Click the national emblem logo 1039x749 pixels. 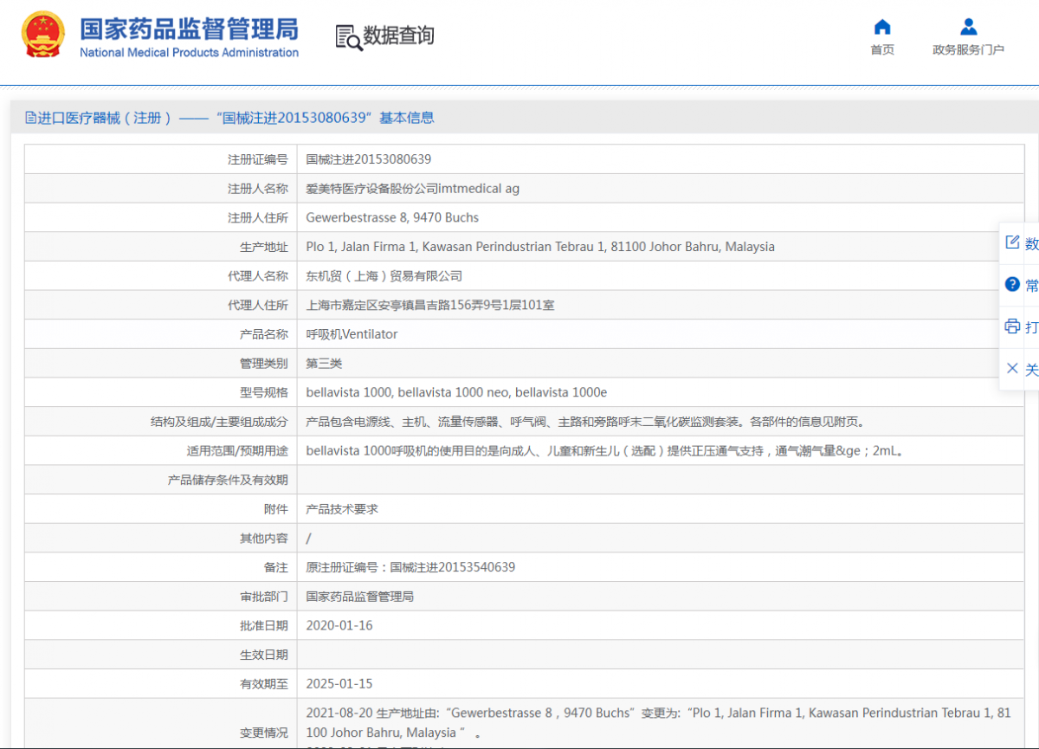[42, 35]
